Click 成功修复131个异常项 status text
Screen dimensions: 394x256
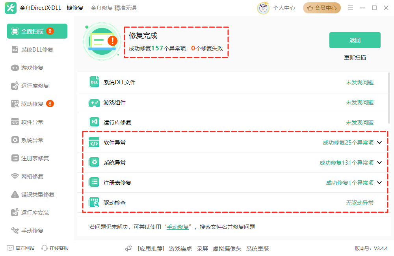pyautogui.click(x=346, y=163)
